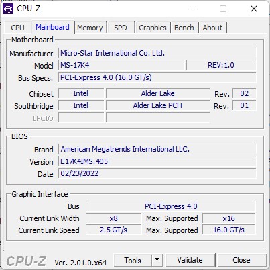Screen dimensions: 270x270
Task: Click the Current Link Width x8 field
Action: click(113, 218)
